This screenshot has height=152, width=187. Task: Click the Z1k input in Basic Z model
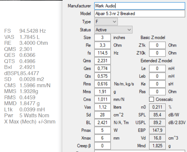(x=157, y=45)
